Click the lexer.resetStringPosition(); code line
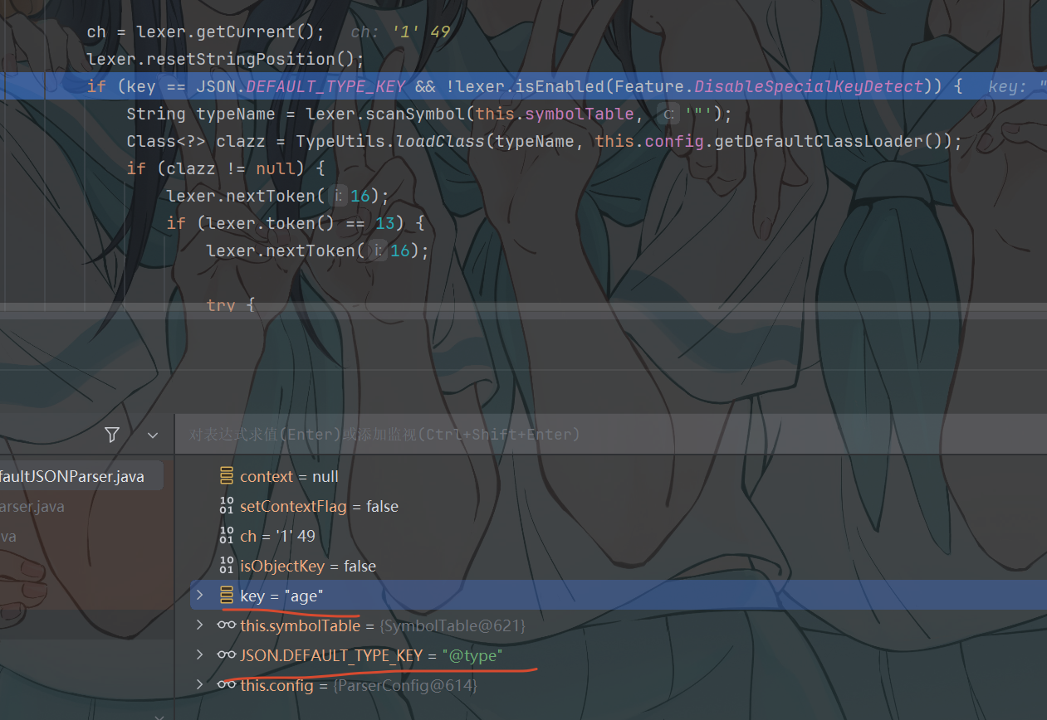This screenshot has width=1047, height=720. pos(225,59)
